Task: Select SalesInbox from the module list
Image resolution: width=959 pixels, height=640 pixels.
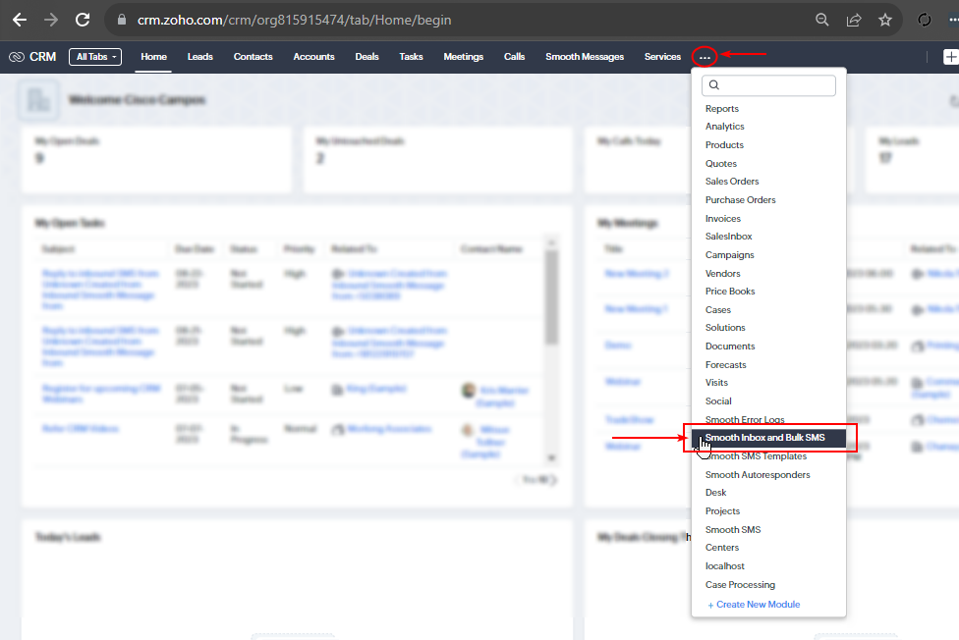Action: [x=728, y=237]
